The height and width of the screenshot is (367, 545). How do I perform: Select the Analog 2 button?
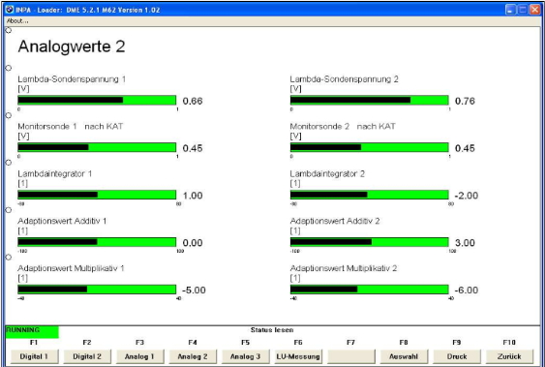(x=193, y=356)
